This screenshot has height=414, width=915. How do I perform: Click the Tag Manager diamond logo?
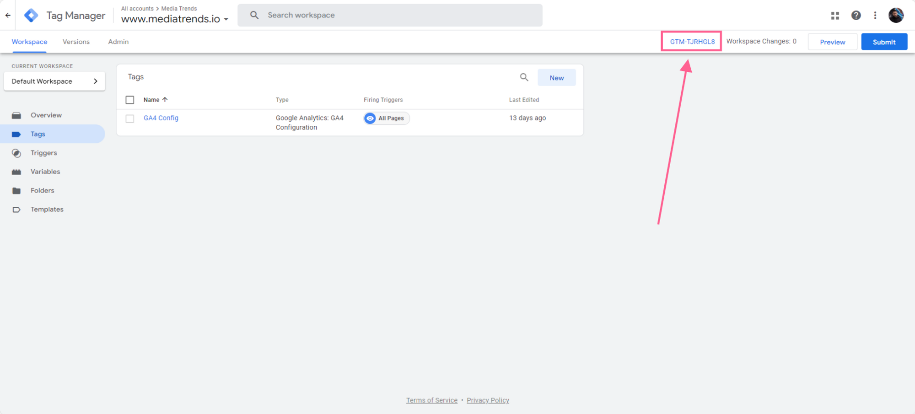click(x=31, y=15)
